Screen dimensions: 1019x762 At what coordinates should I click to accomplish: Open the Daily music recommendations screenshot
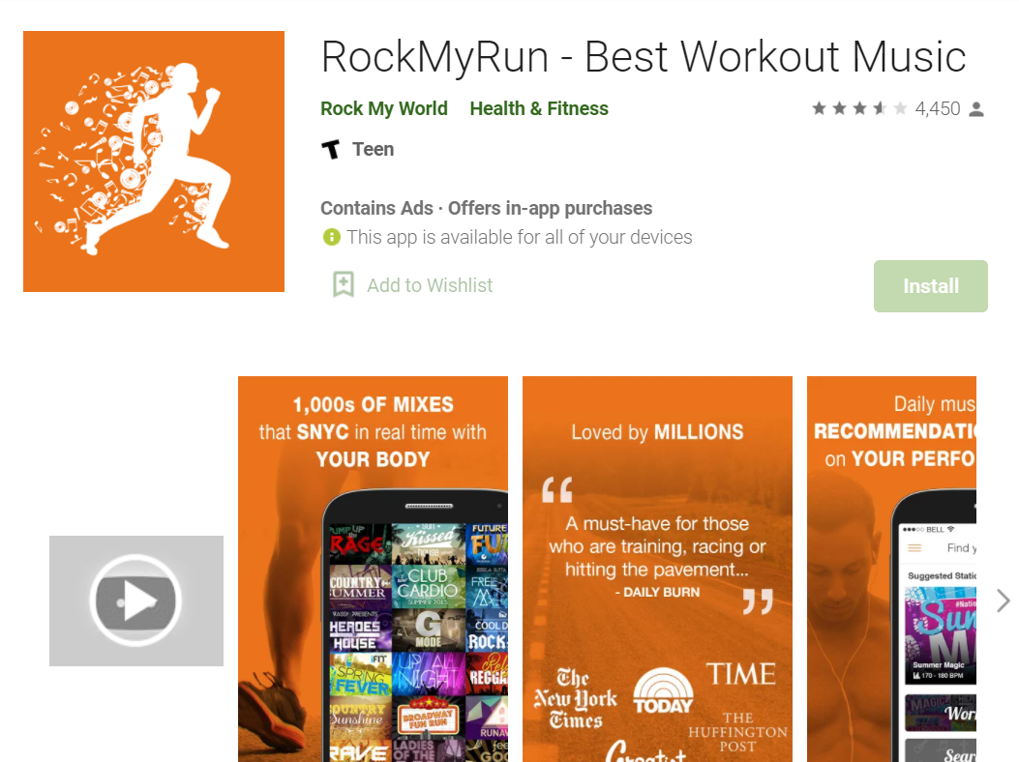[891, 569]
